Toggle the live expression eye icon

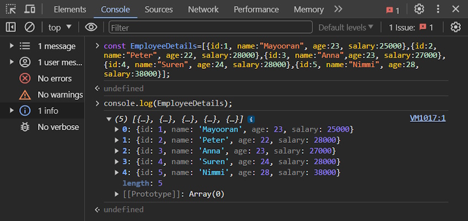point(91,28)
